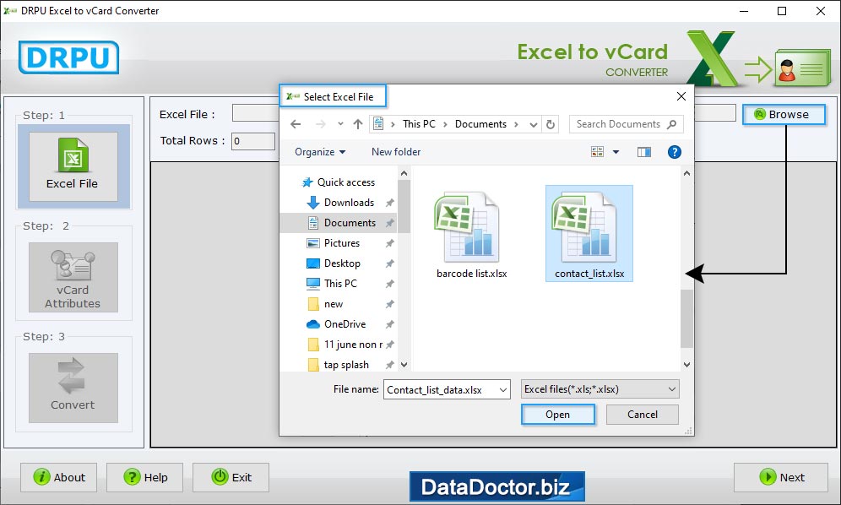Click the Browse button
Screen dimensions: 841x505
(784, 114)
